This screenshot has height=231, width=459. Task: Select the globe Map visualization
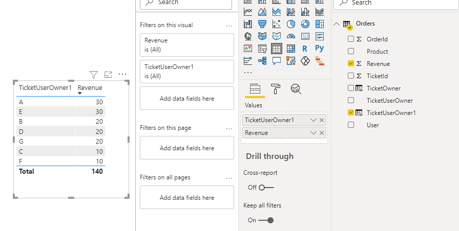pyautogui.click(x=248, y=36)
